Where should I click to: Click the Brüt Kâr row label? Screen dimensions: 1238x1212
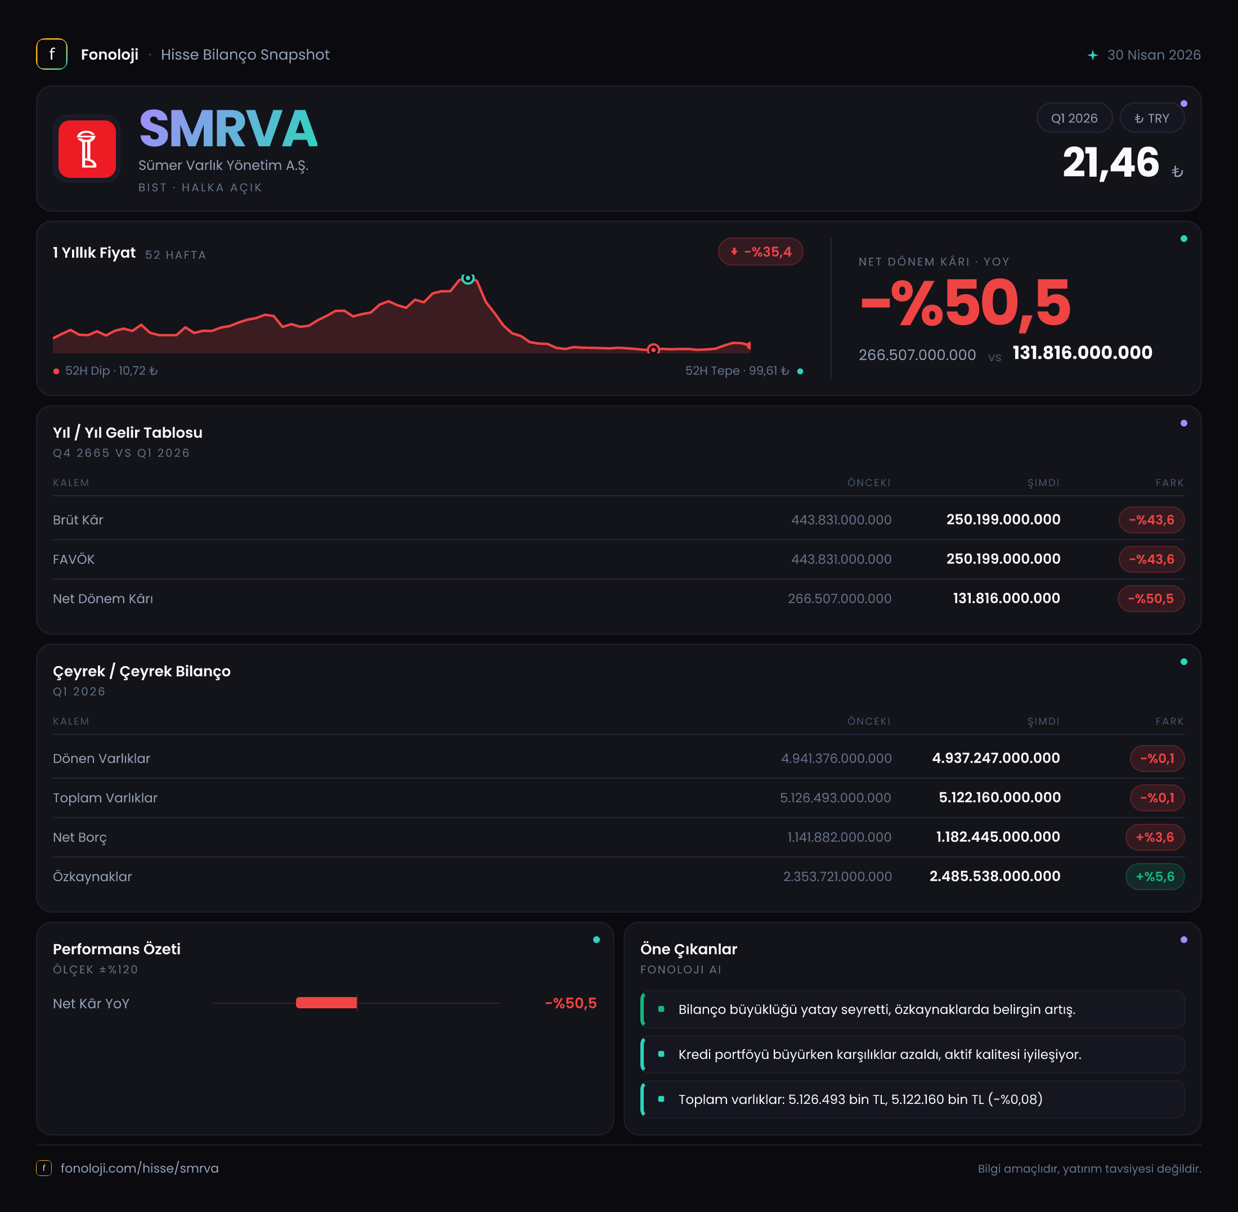point(78,520)
